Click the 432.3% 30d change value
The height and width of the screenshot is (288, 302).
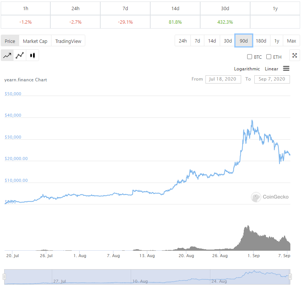tap(225, 22)
